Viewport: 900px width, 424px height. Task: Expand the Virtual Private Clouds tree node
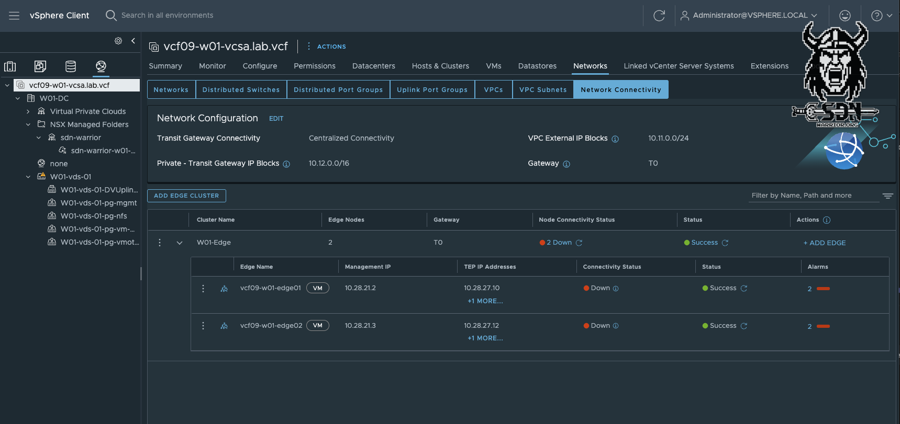28,111
